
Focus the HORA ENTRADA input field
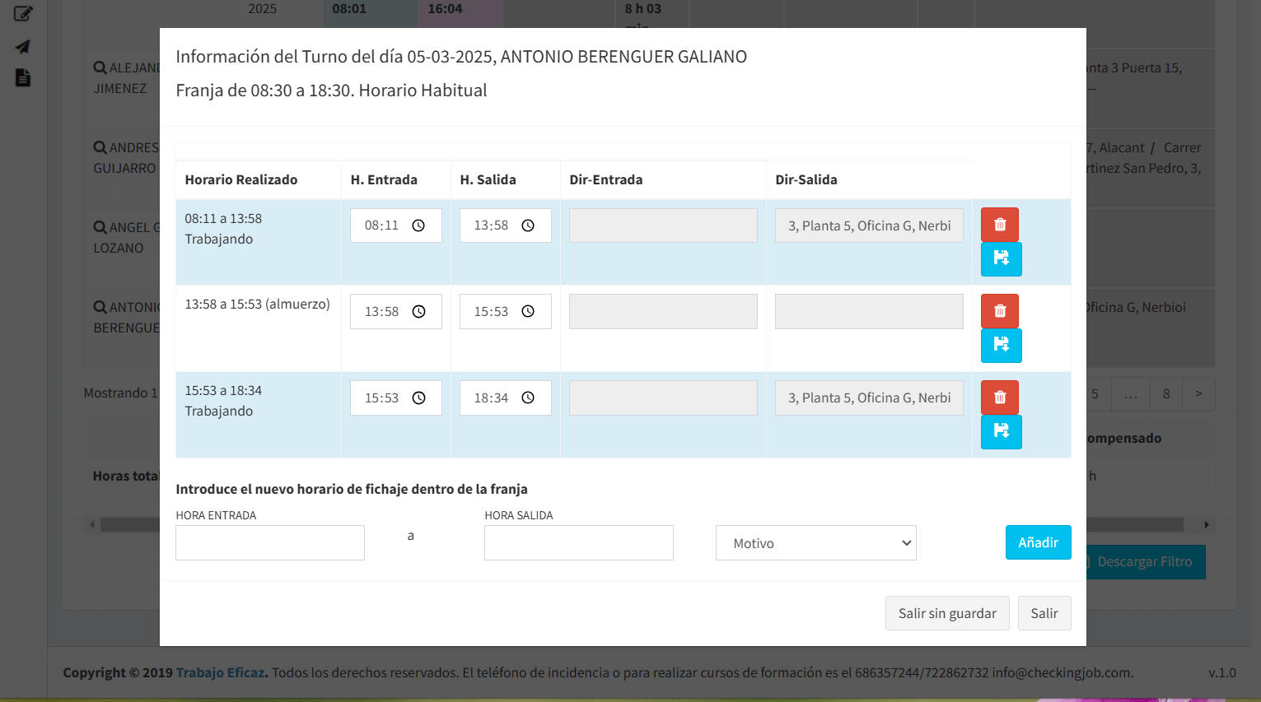270,543
